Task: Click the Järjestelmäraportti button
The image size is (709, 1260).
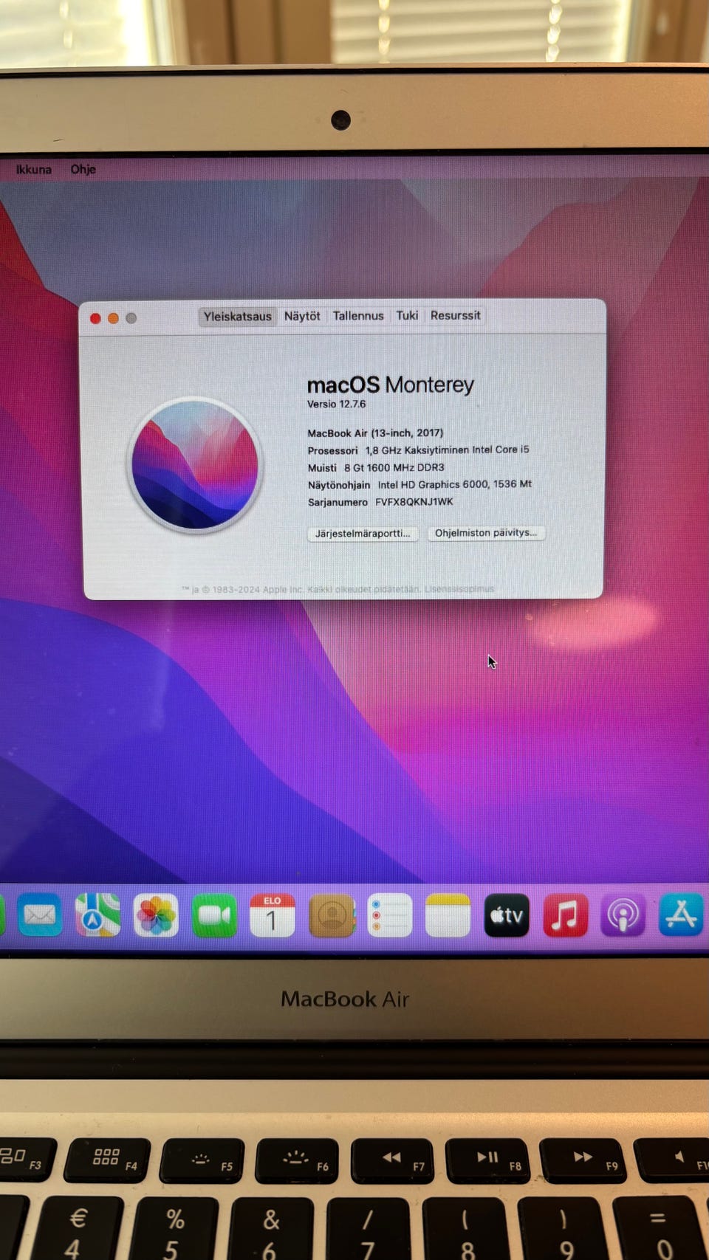Action: point(363,534)
